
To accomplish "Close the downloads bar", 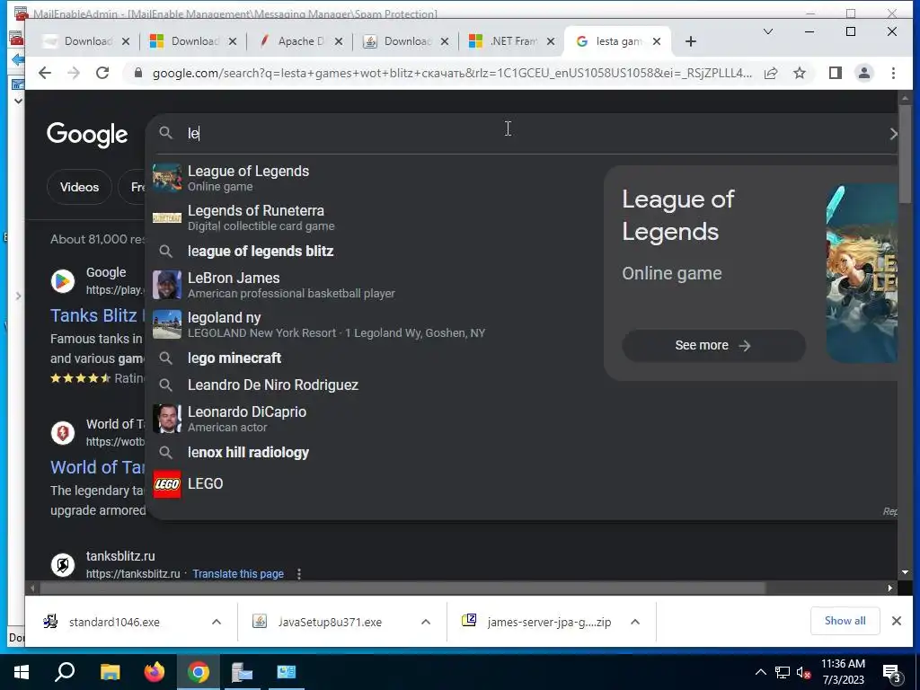I will 896,621.
